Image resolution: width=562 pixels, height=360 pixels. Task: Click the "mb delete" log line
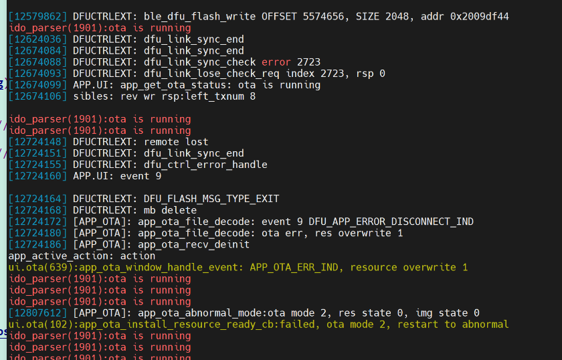coord(102,211)
